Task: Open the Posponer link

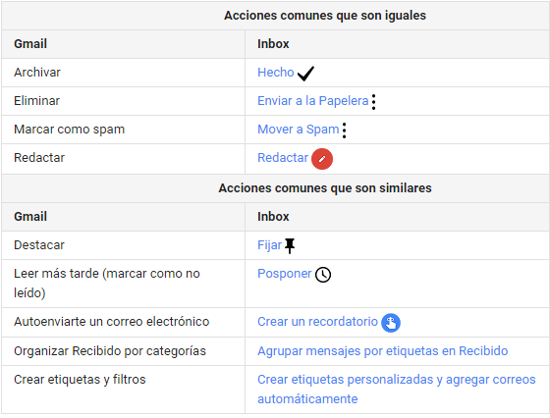Action: [x=285, y=274]
